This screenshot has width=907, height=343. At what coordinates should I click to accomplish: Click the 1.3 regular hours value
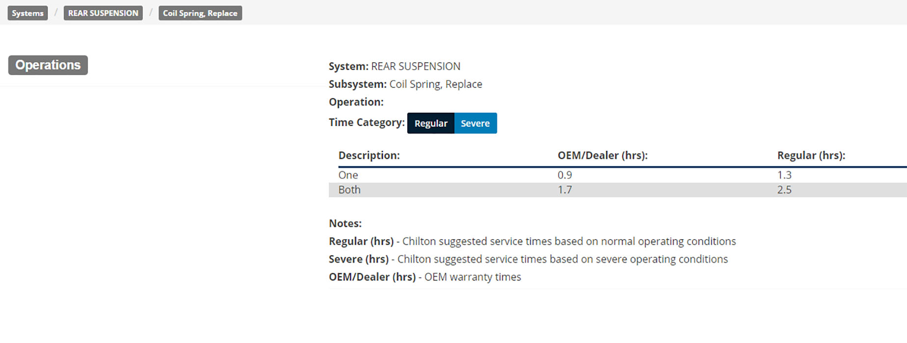click(784, 175)
